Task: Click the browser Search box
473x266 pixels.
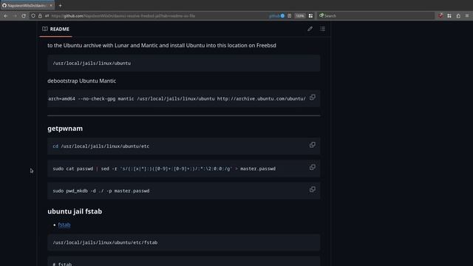Action: (376, 16)
